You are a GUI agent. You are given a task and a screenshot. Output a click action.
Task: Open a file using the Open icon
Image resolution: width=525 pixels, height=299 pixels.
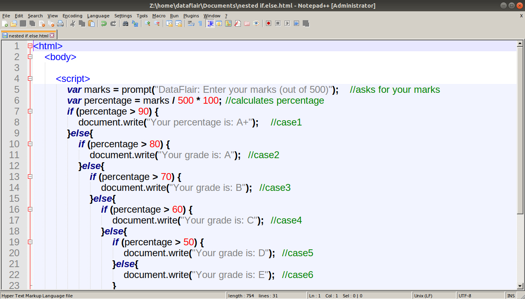click(x=14, y=23)
